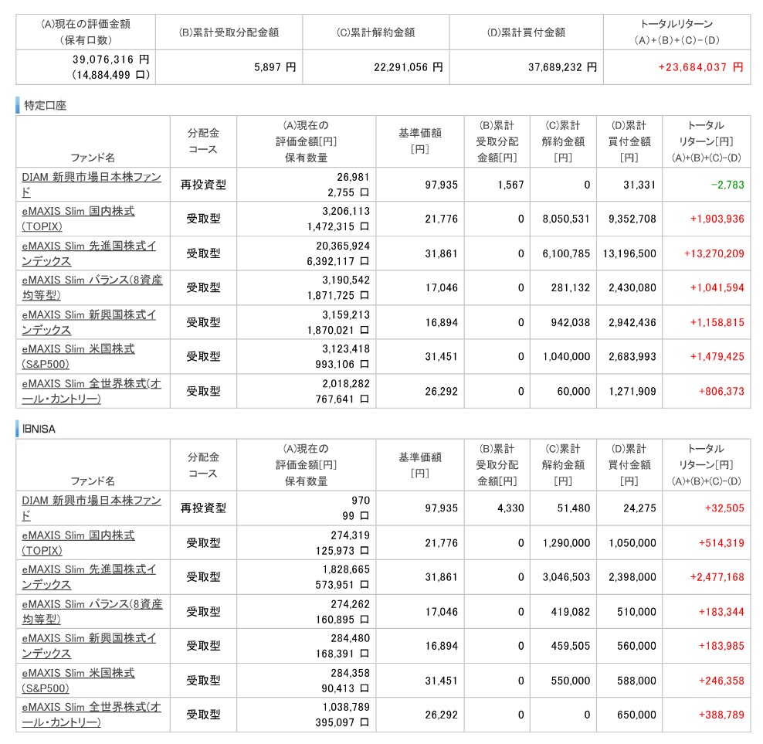Open eMAXIS Slim 国内株式(TOPIX) link in 特定口座 table
This screenshot has height=744, width=763.
tap(78, 219)
